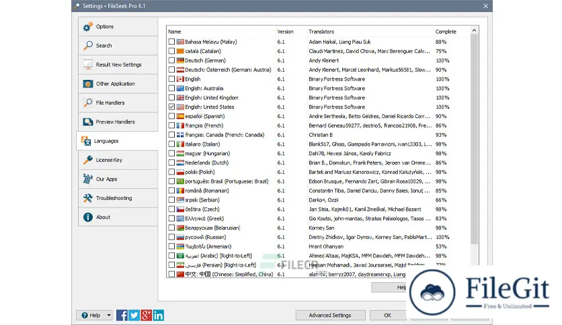Open the Google Plus share icon
The image size is (562, 325).
(147, 315)
